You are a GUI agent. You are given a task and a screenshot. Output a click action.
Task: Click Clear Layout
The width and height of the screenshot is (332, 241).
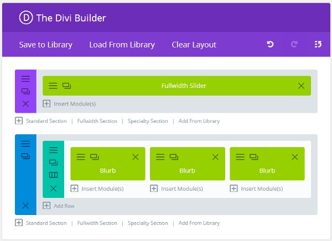(194, 45)
